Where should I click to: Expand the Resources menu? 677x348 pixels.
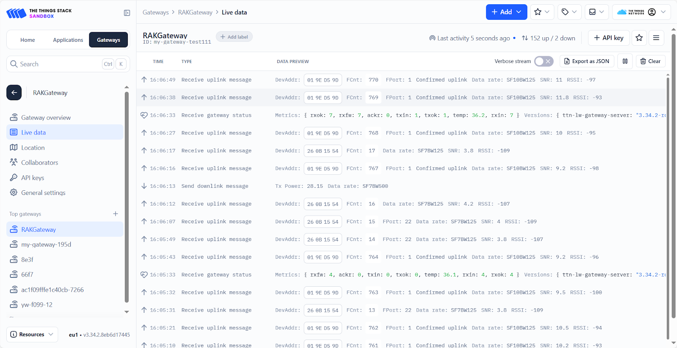pos(32,334)
